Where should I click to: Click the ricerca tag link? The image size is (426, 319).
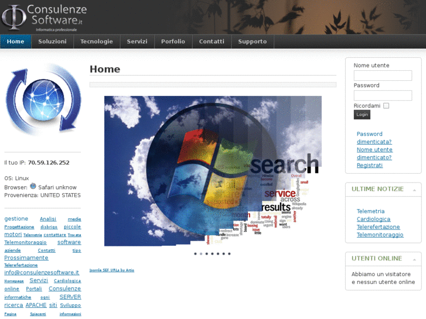[x=13, y=305]
